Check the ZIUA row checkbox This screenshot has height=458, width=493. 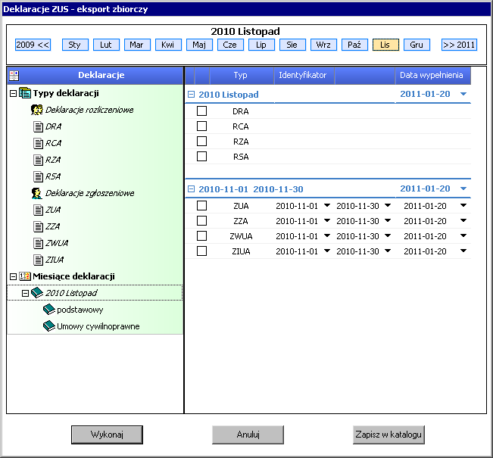pos(202,251)
